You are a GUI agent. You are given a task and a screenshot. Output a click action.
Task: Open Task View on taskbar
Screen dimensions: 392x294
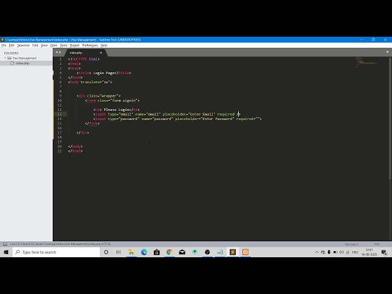point(118,252)
